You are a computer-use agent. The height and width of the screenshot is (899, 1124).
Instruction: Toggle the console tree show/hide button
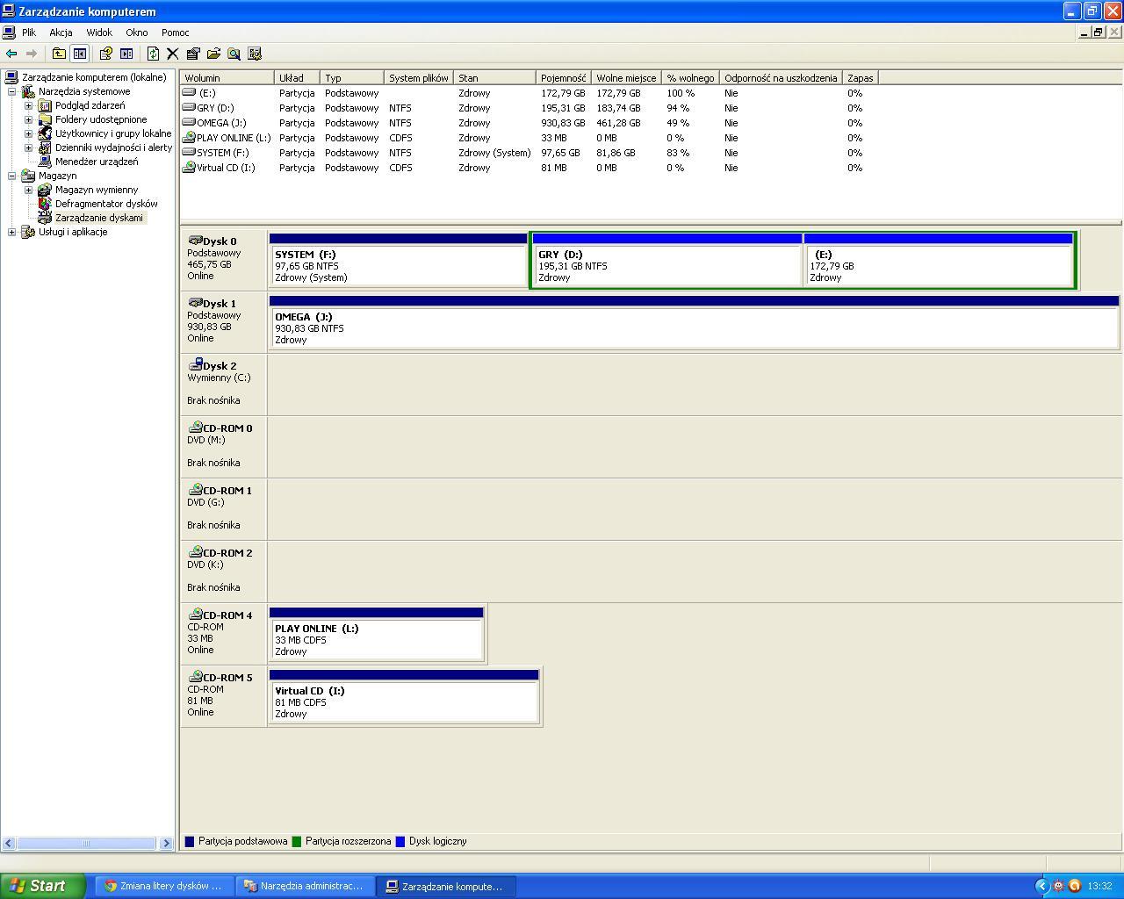coord(80,54)
